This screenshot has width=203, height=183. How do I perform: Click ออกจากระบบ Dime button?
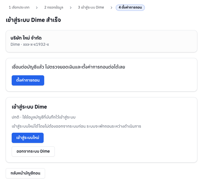pos(33,151)
